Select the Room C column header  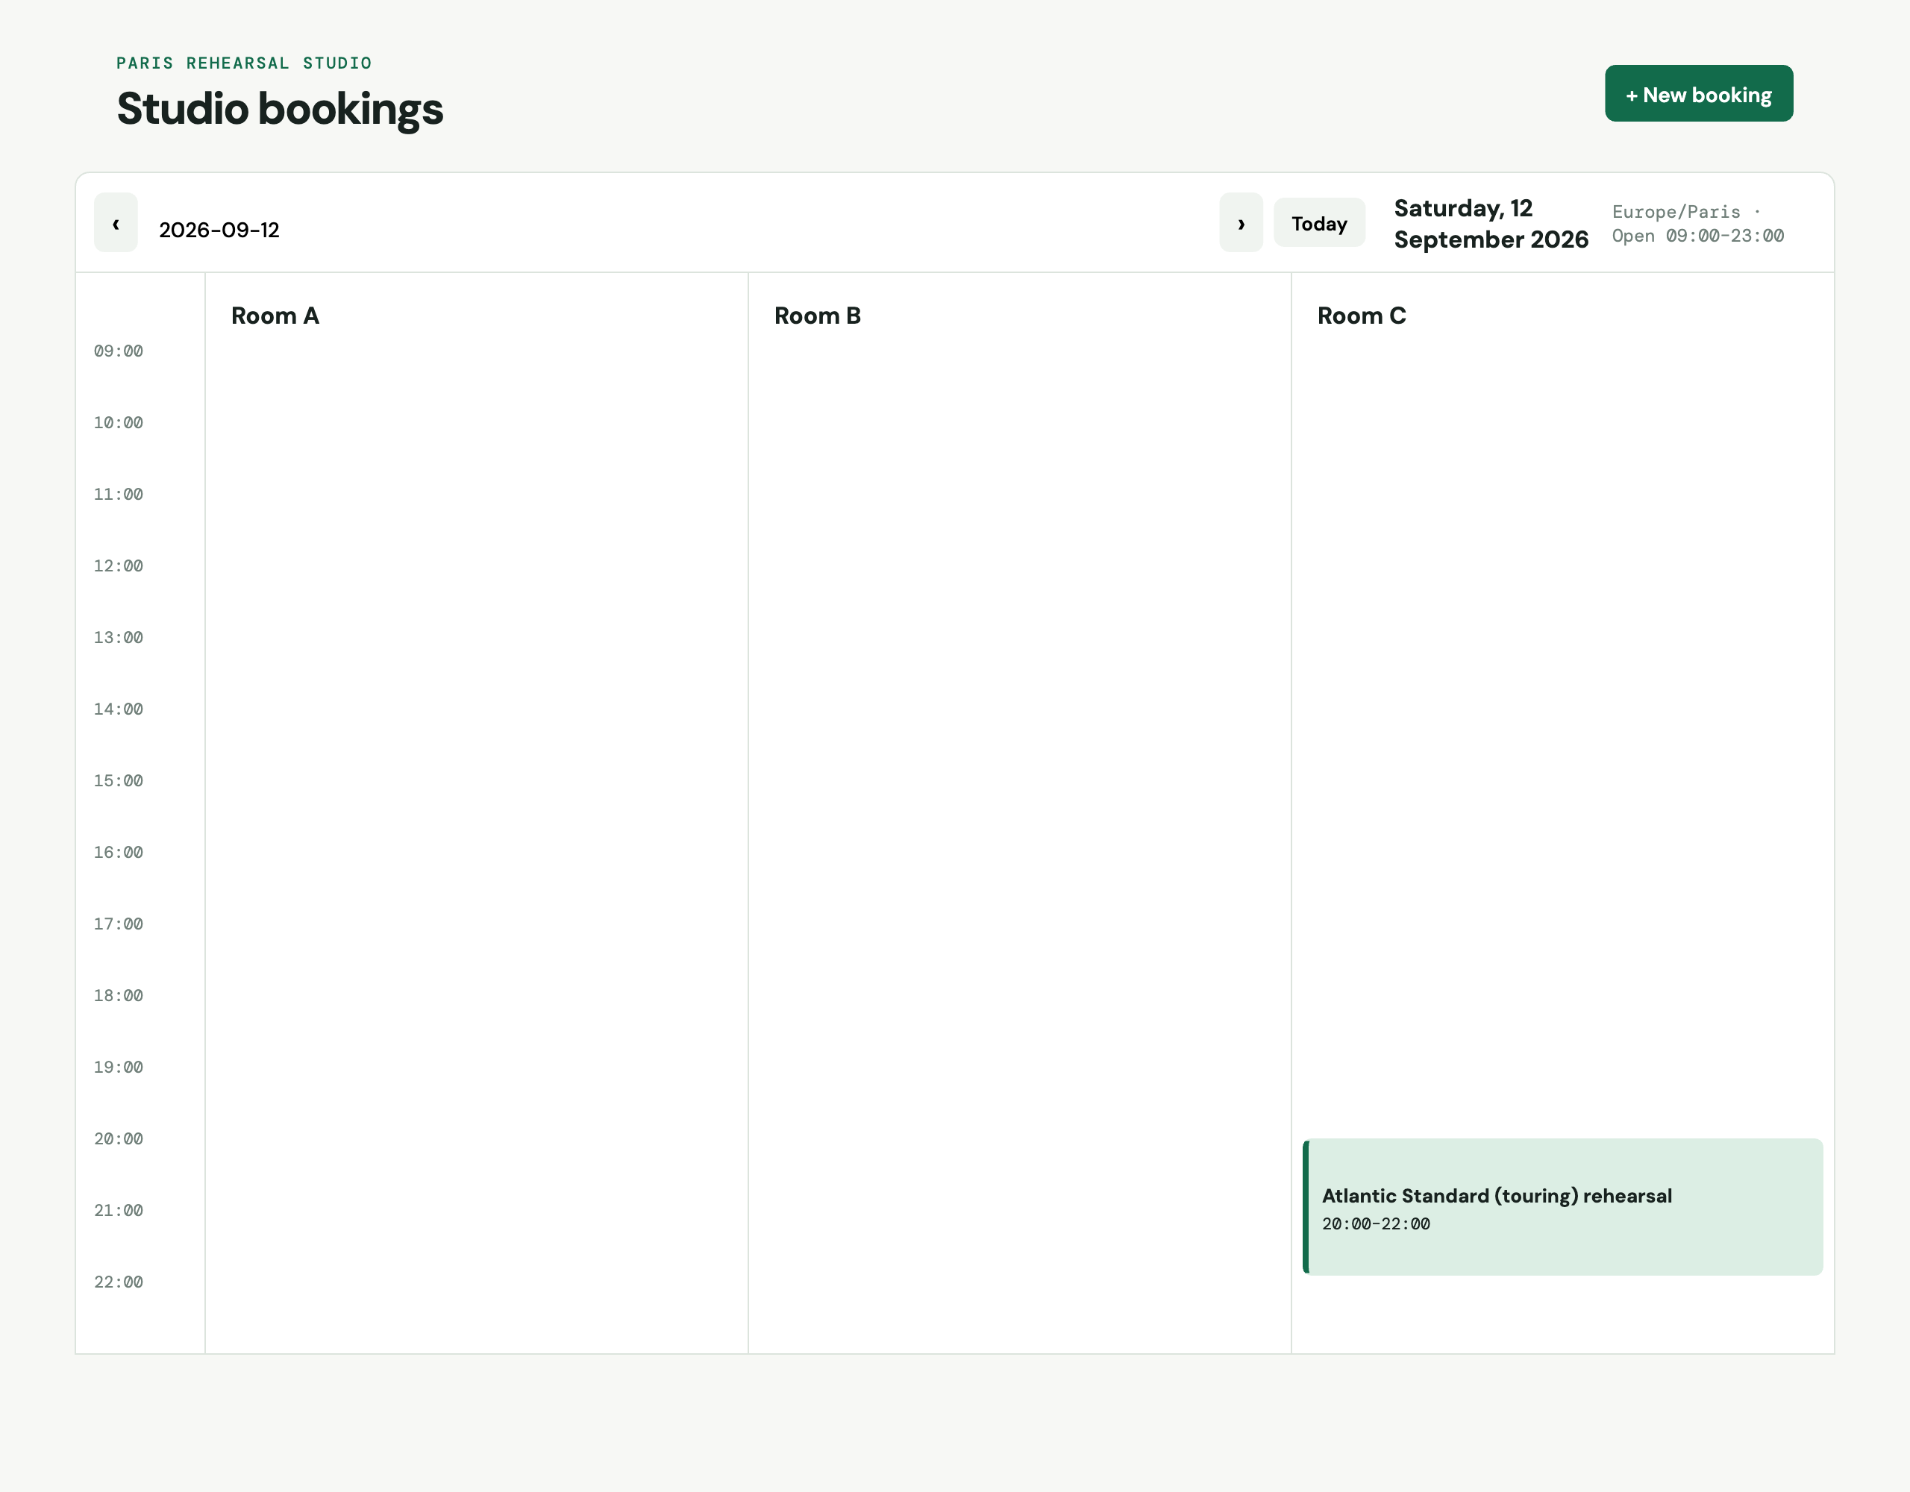click(1362, 316)
